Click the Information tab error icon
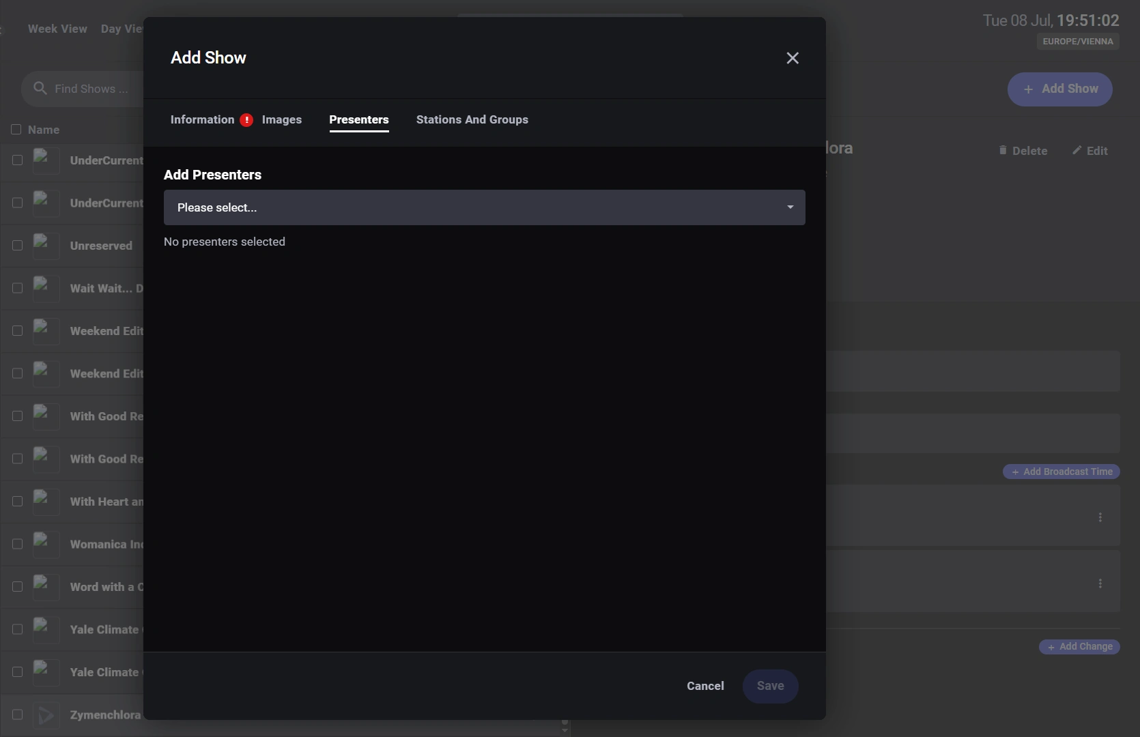Image resolution: width=1140 pixels, height=737 pixels. pos(246,120)
